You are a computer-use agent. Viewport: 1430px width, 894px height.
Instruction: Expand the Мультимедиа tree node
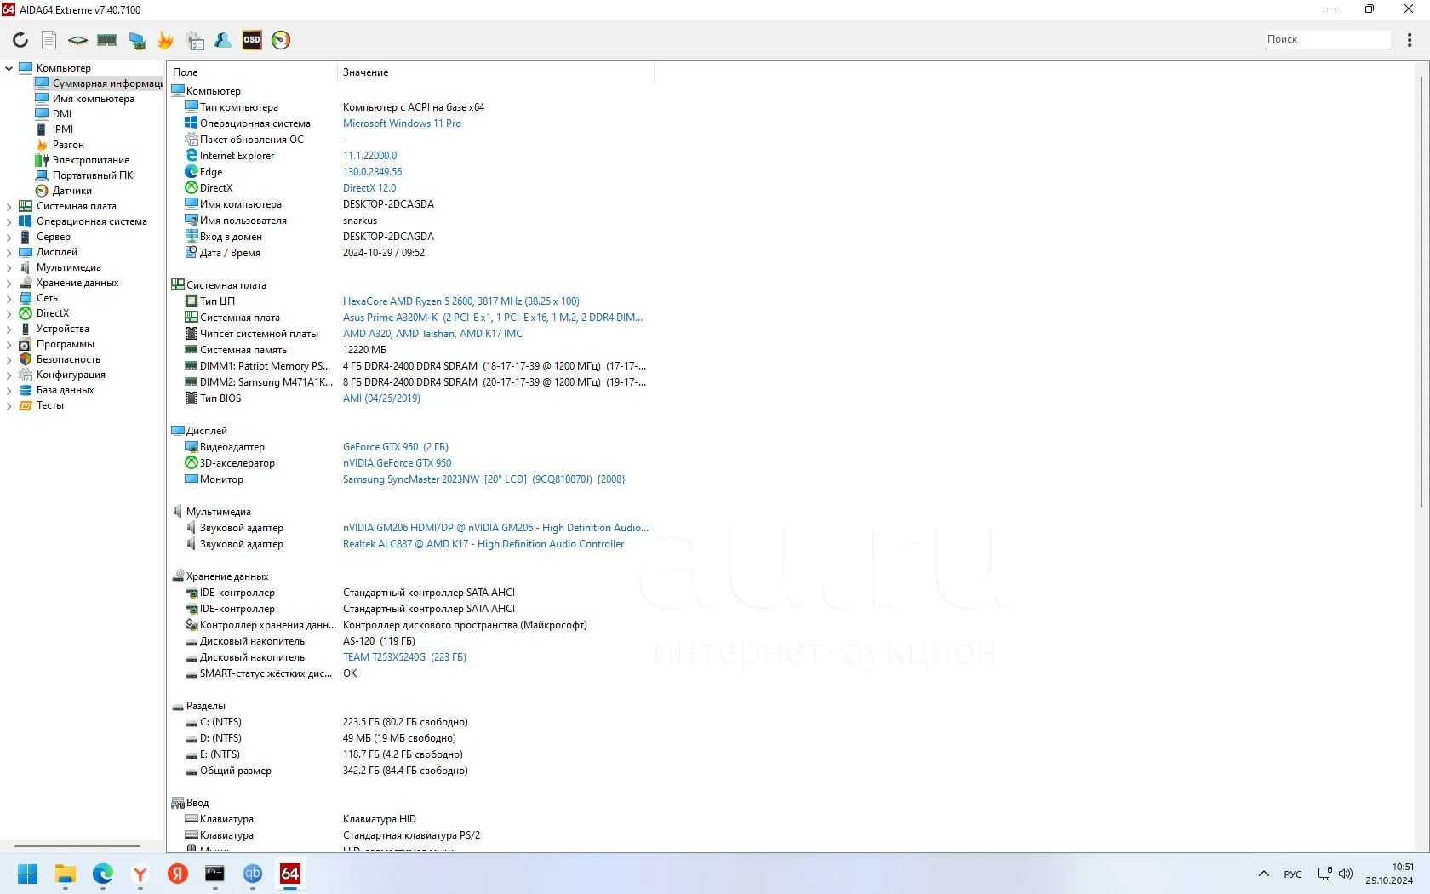coord(9,267)
